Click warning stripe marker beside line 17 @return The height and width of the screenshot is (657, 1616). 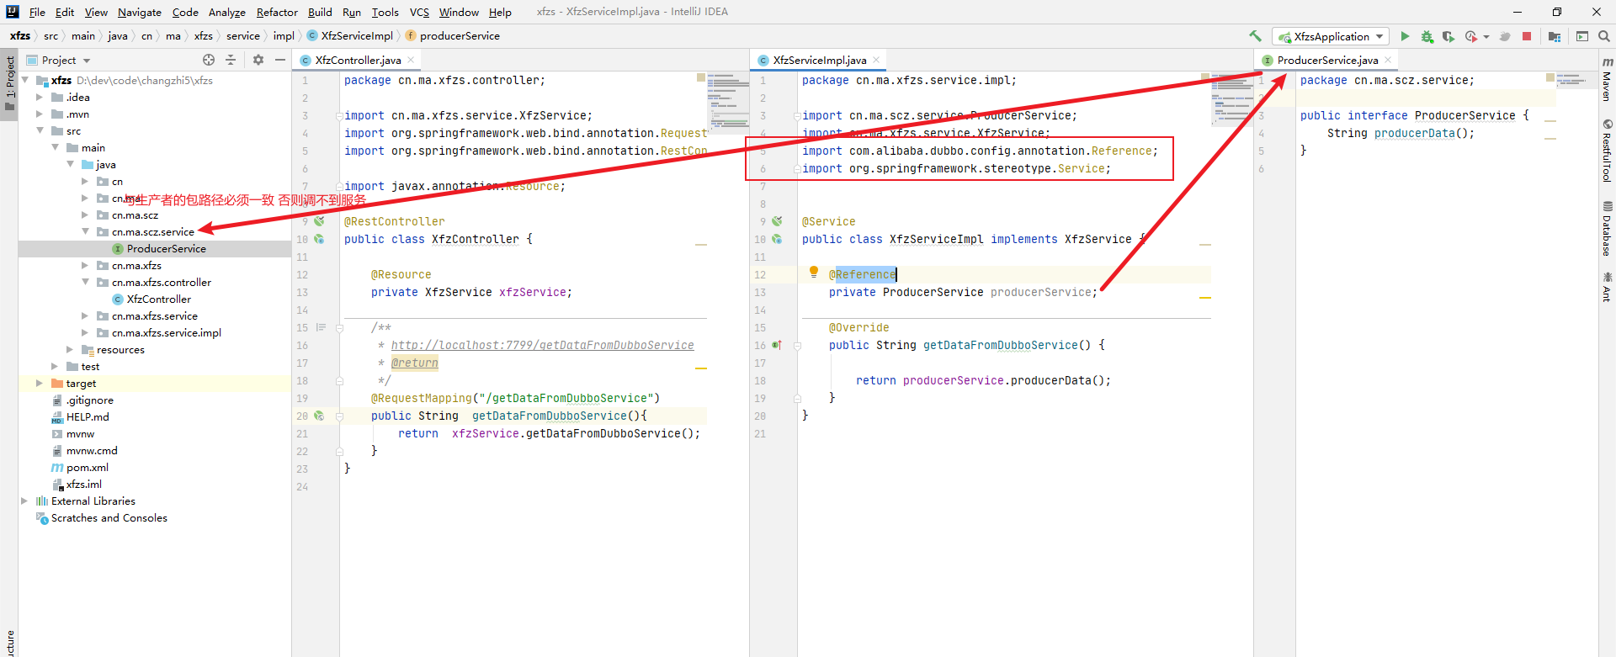[x=701, y=368]
